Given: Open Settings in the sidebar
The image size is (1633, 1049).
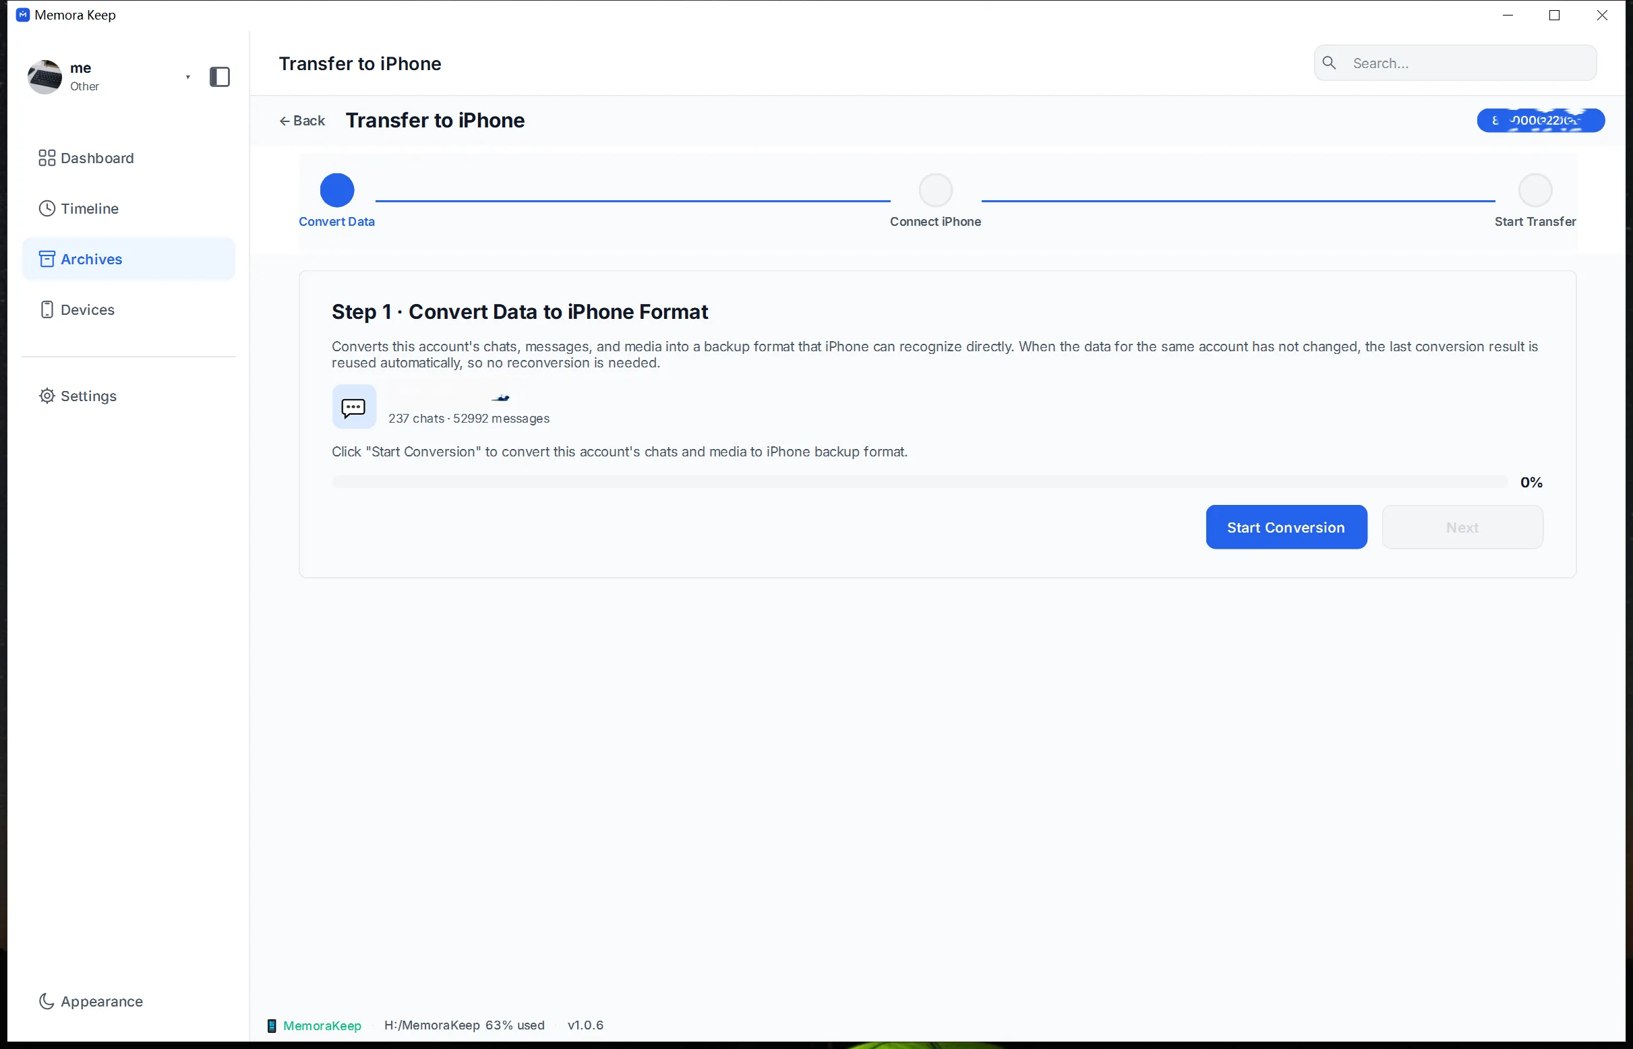Looking at the screenshot, I should pyautogui.click(x=129, y=396).
